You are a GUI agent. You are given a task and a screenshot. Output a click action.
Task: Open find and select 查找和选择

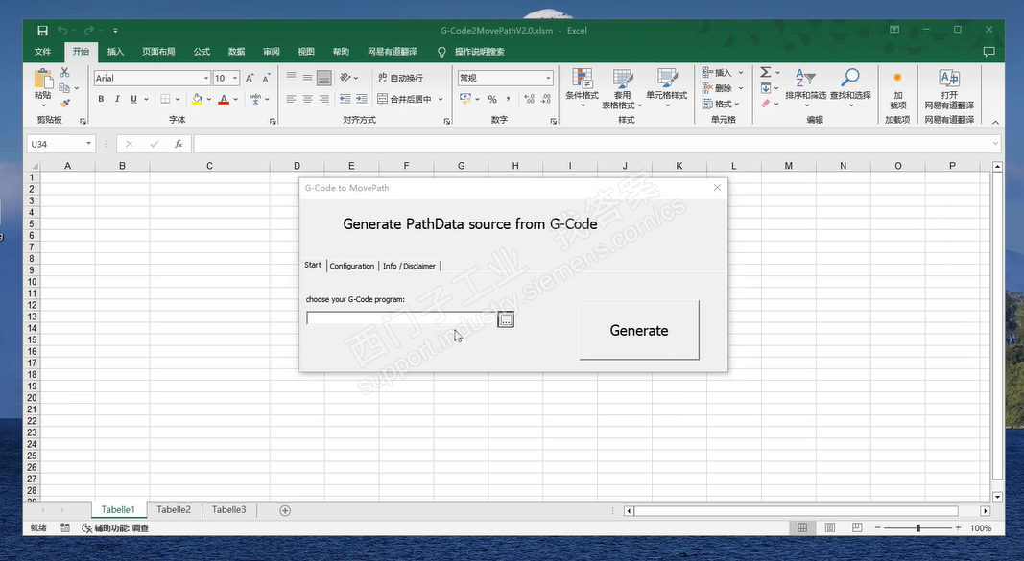pyautogui.click(x=850, y=87)
